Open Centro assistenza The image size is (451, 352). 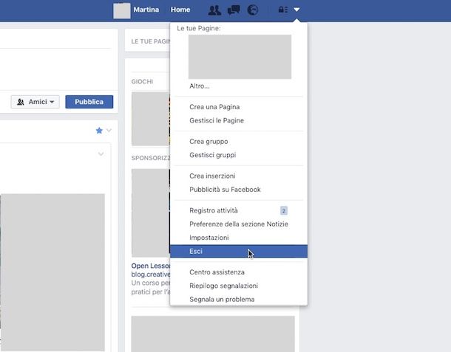[217, 272]
